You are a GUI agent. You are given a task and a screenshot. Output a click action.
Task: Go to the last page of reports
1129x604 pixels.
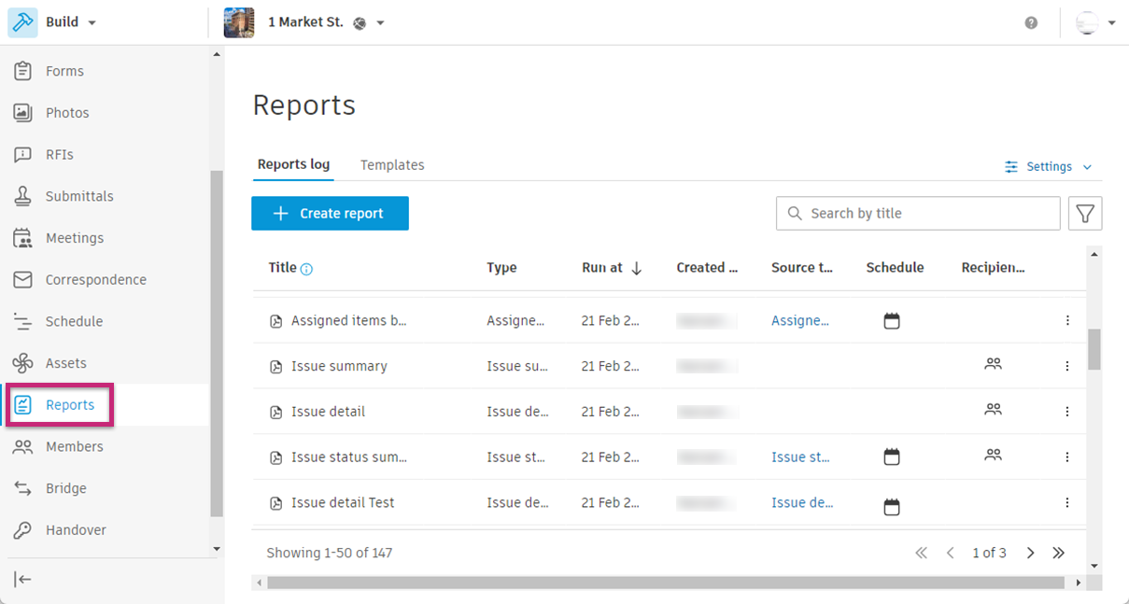click(1058, 553)
